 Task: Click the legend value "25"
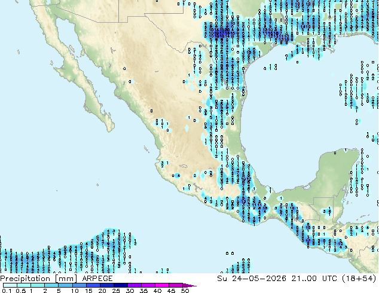pyautogui.click(x=116, y=291)
